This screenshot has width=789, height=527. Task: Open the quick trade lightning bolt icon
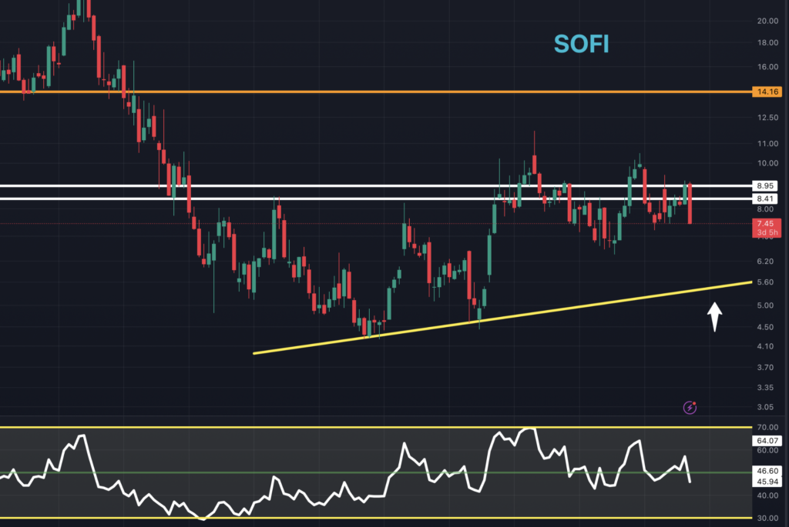[x=690, y=408]
